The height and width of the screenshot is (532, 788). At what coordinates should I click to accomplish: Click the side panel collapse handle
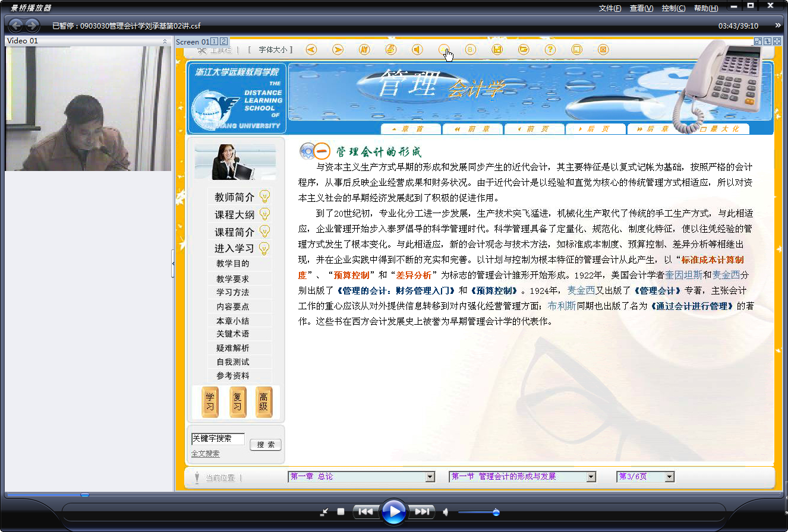[x=173, y=264]
